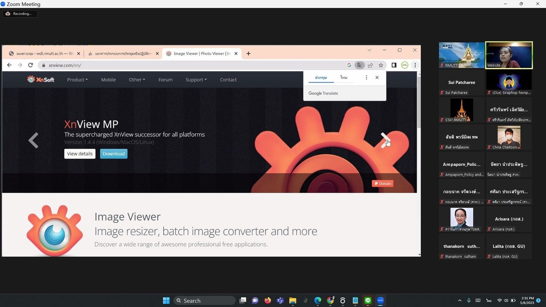
Task: Select the ไทย language in translate popup
Action: pyautogui.click(x=344, y=77)
